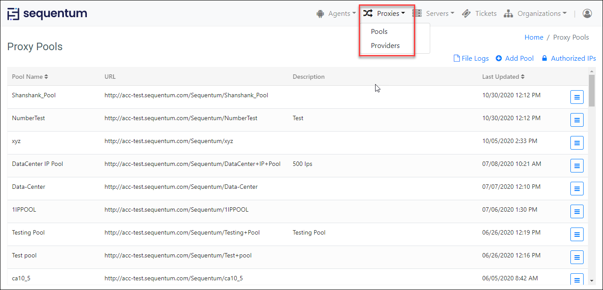603x290 pixels.
Task: Open the user profile icon
Action: point(587,14)
